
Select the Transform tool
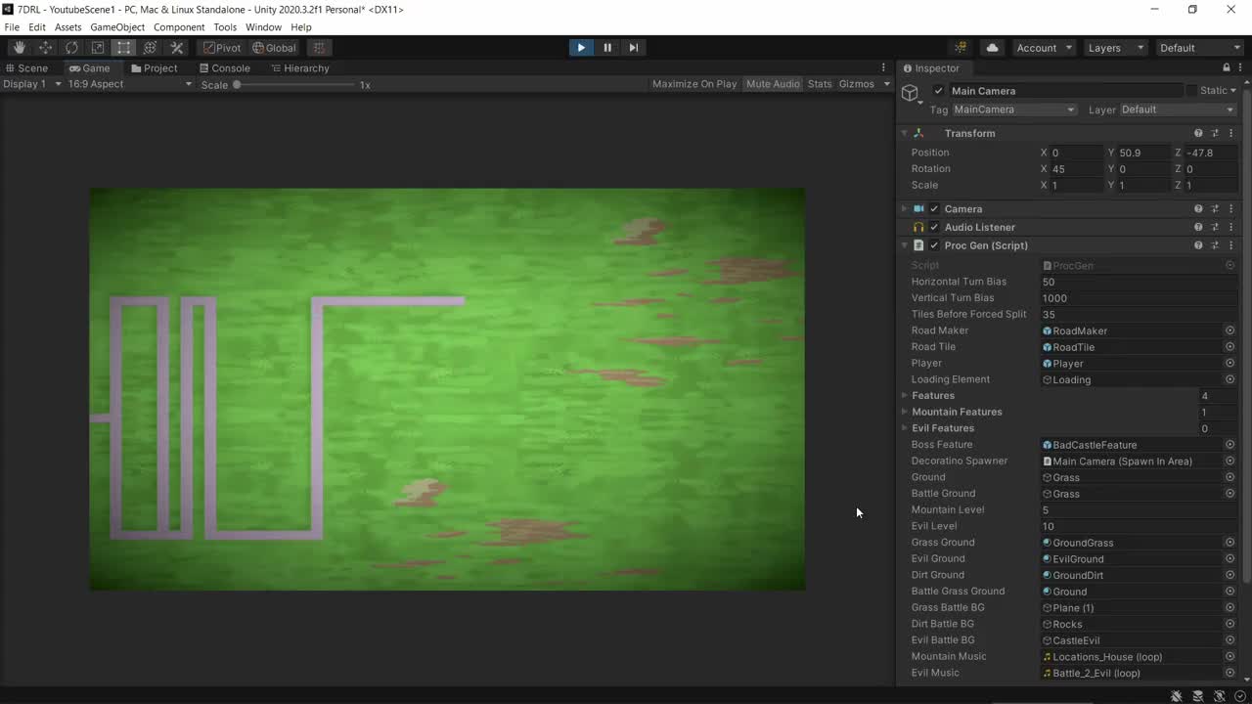(151, 47)
